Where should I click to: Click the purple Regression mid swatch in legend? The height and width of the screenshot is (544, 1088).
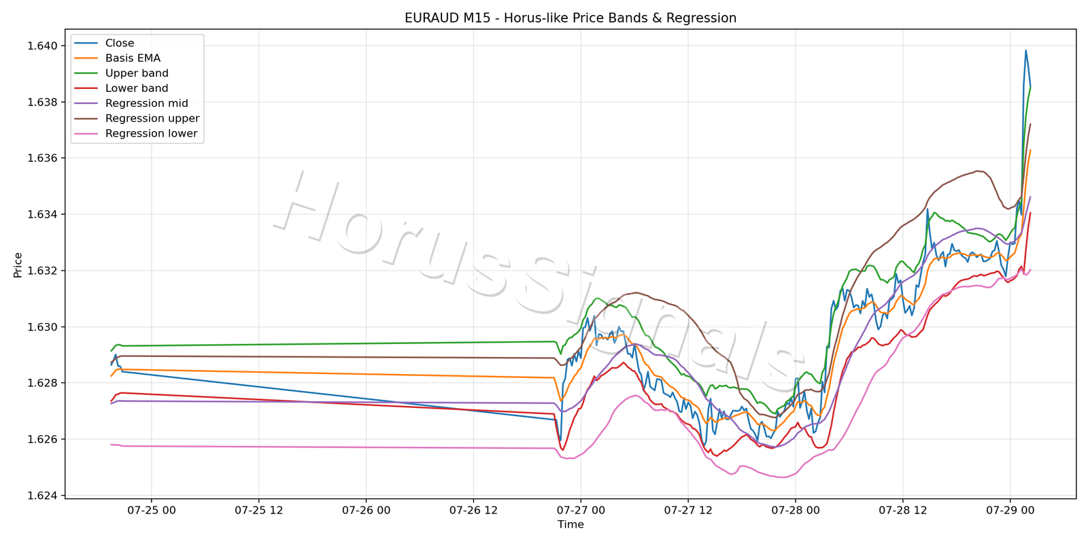(86, 103)
